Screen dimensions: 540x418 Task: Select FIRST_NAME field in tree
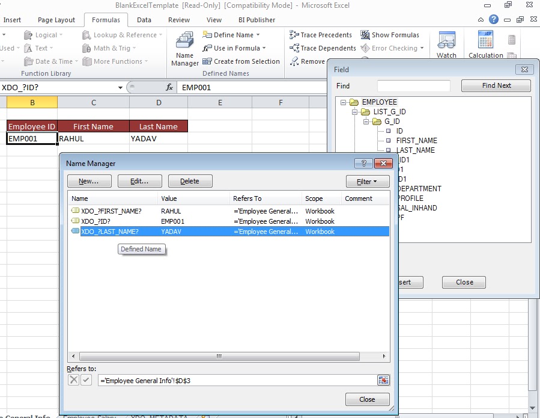[416, 141]
